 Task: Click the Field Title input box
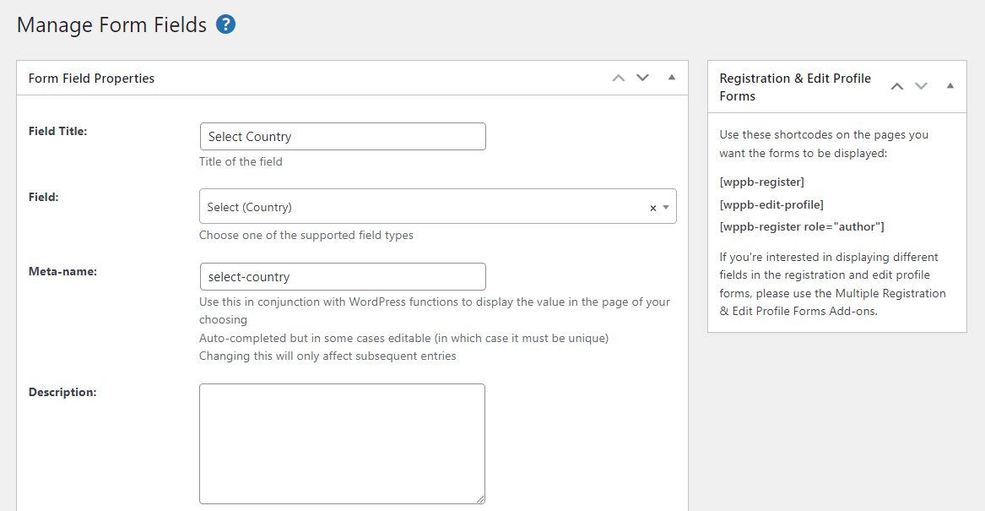(x=343, y=136)
